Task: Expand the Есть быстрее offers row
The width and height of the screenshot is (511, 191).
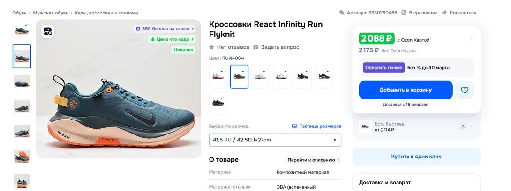Action: pos(471,127)
